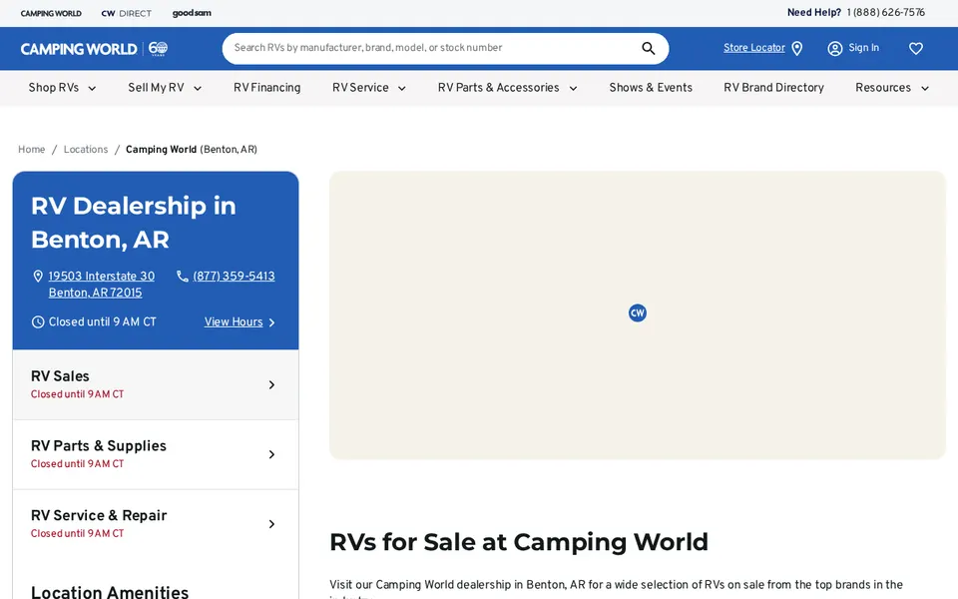958x599 pixels.
Task: Open favorites with the heart icon
Action: 916,48
